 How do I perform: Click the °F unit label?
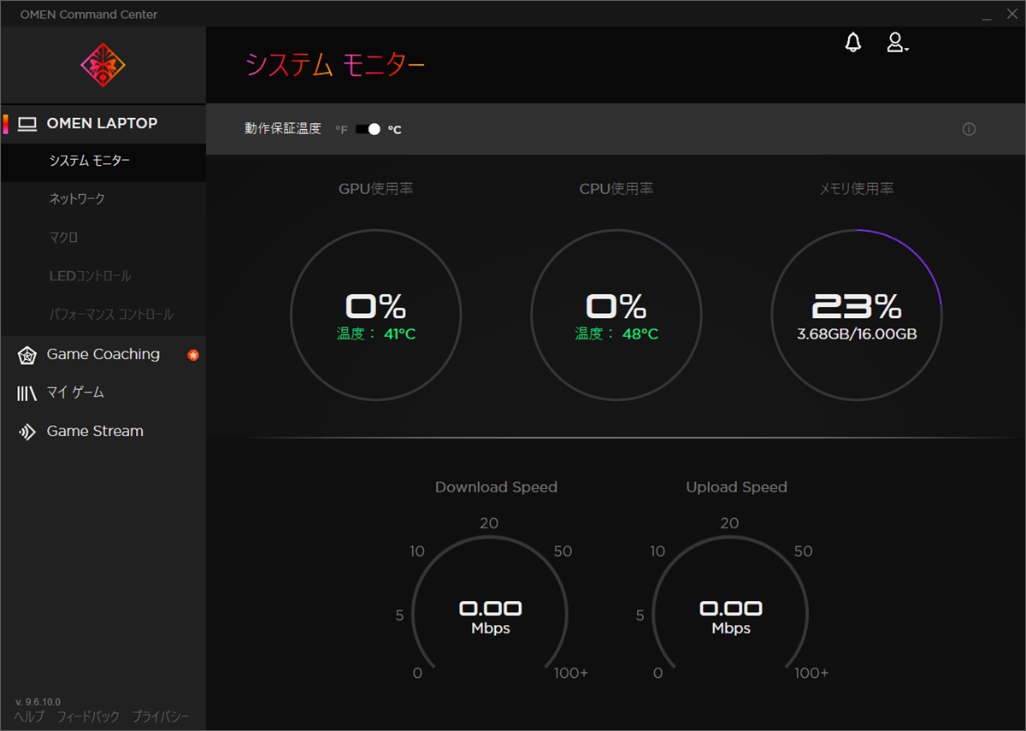click(x=341, y=130)
